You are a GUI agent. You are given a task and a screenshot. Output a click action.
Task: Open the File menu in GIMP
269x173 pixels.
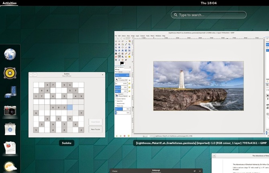[x=116, y=36]
